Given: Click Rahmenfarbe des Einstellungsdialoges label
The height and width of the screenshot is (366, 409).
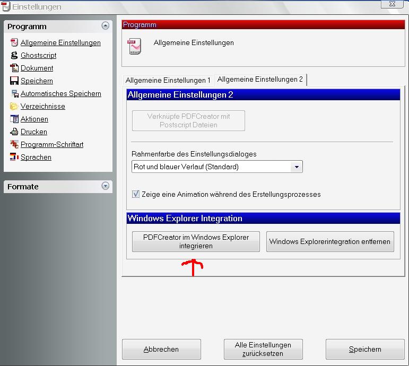Looking at the screenshot, I should pyautogui.click(x=194, y=154).
